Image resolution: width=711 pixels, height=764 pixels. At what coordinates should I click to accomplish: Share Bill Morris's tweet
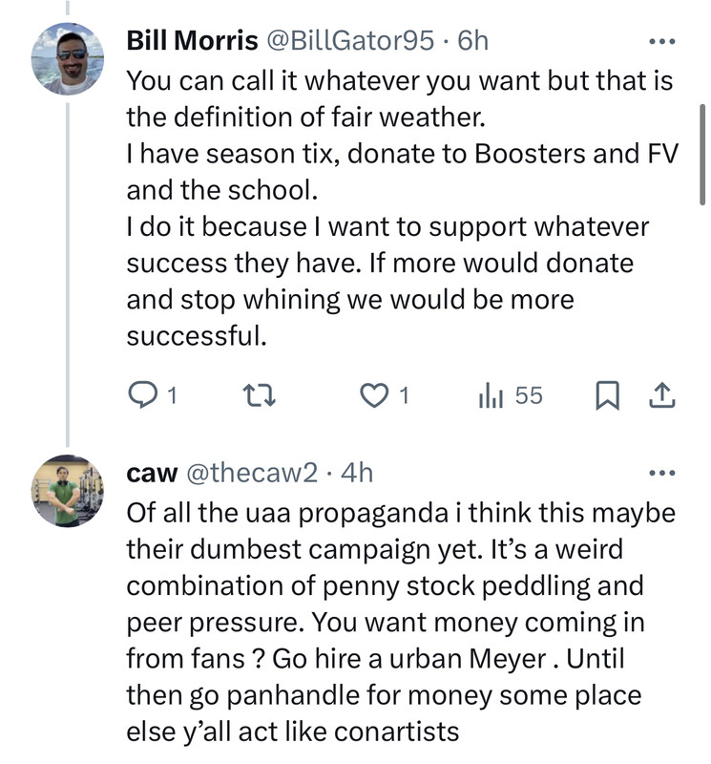pos(661,395)
